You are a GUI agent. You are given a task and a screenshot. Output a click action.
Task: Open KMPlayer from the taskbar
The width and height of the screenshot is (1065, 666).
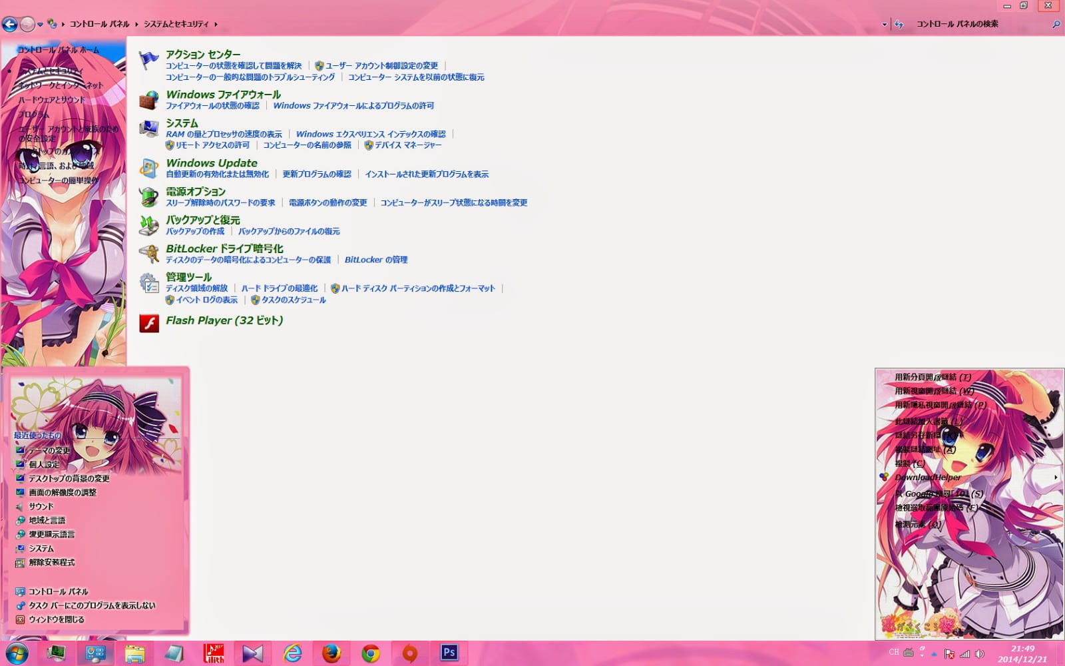click(x=253, y=653)
